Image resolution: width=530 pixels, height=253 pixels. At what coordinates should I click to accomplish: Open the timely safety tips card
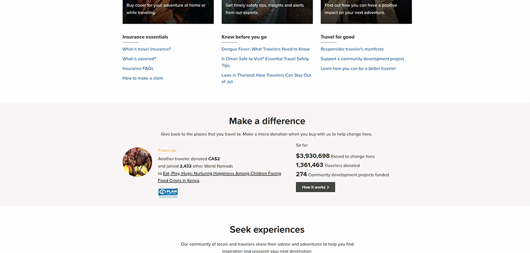[x=267, y=11]
